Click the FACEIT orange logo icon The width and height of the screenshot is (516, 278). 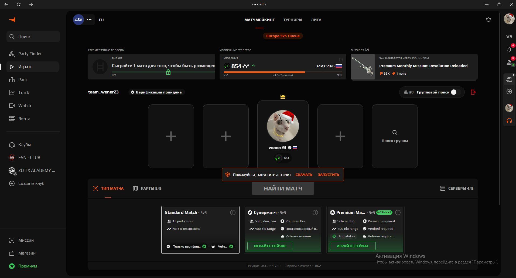pyautogui.click(x=12, y=19)
